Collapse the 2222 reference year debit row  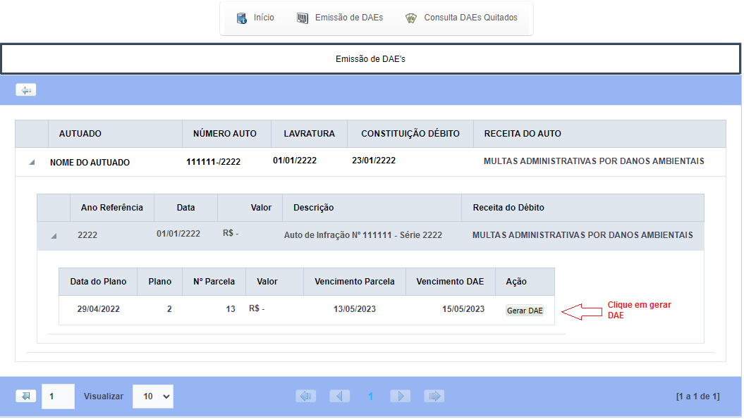pyautogui.click(x=54, y=236)
